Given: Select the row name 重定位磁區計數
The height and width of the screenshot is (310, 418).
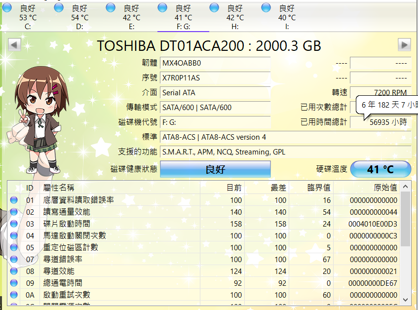Looking at the screenshot, I should point(71,247).
